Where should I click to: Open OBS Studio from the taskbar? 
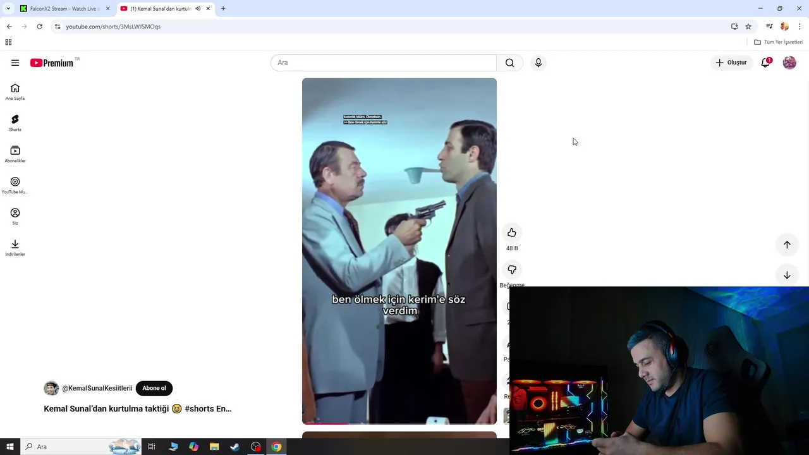coord(255,447)
